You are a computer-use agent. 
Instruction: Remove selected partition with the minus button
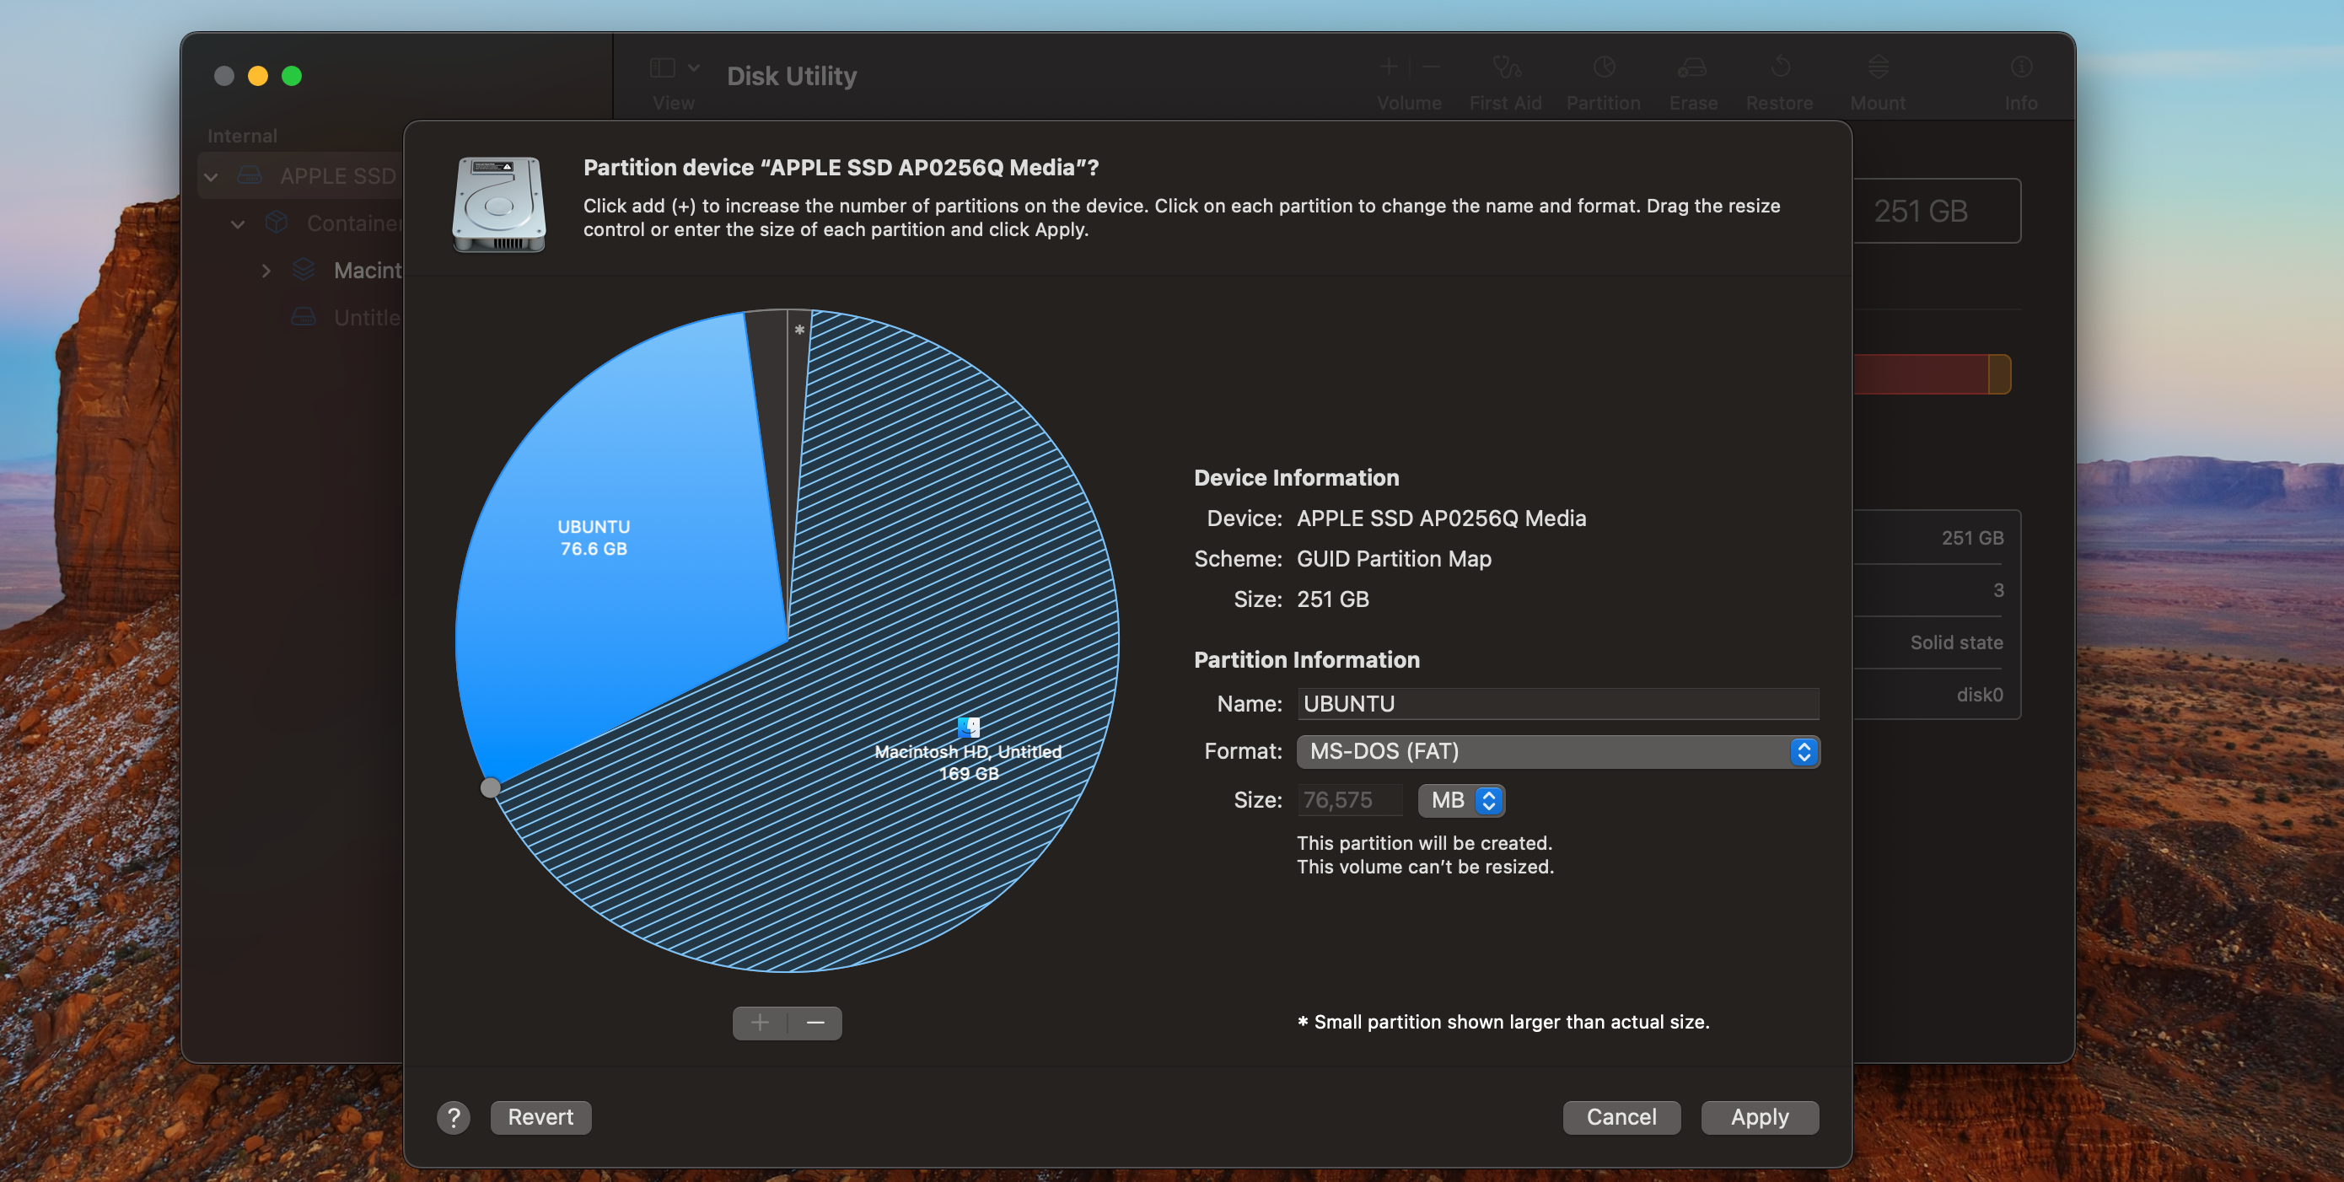[x=814, y=1023]
